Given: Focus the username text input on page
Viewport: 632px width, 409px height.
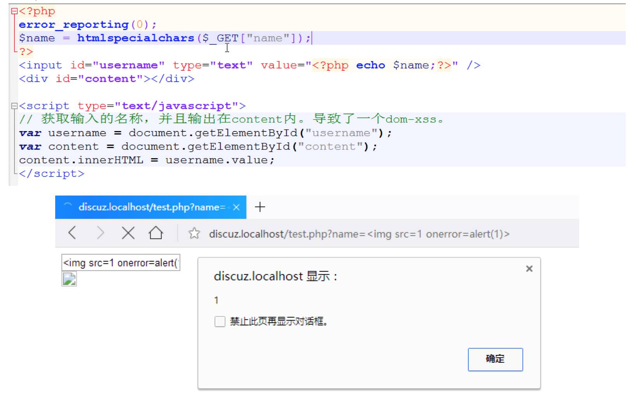Looking at the screenshot, I should pos(121,263).
